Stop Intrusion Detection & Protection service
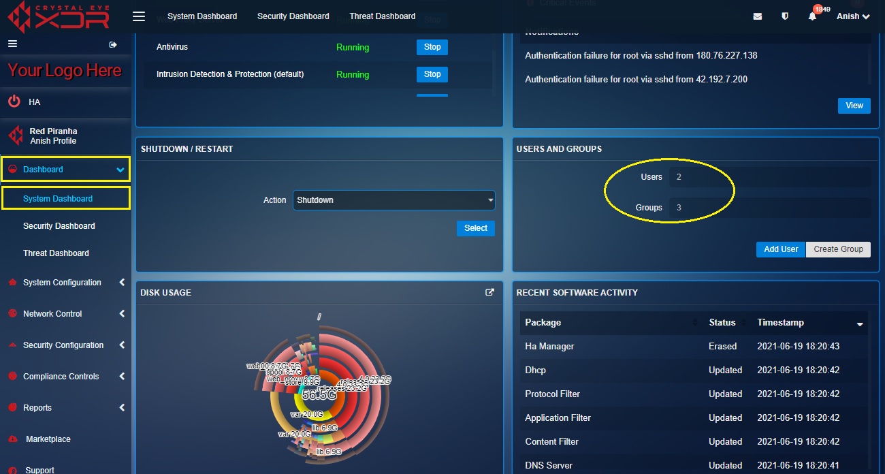 point(432,74)
